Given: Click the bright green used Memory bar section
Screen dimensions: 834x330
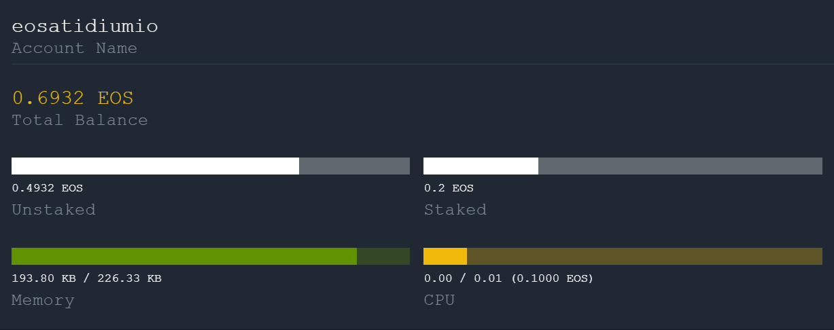Looking at the screenshot, I should pyautogui.click(x=184, y=256).
